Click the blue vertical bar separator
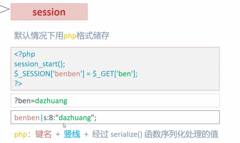Screen dimensions: 240x143 coord(41,118)
